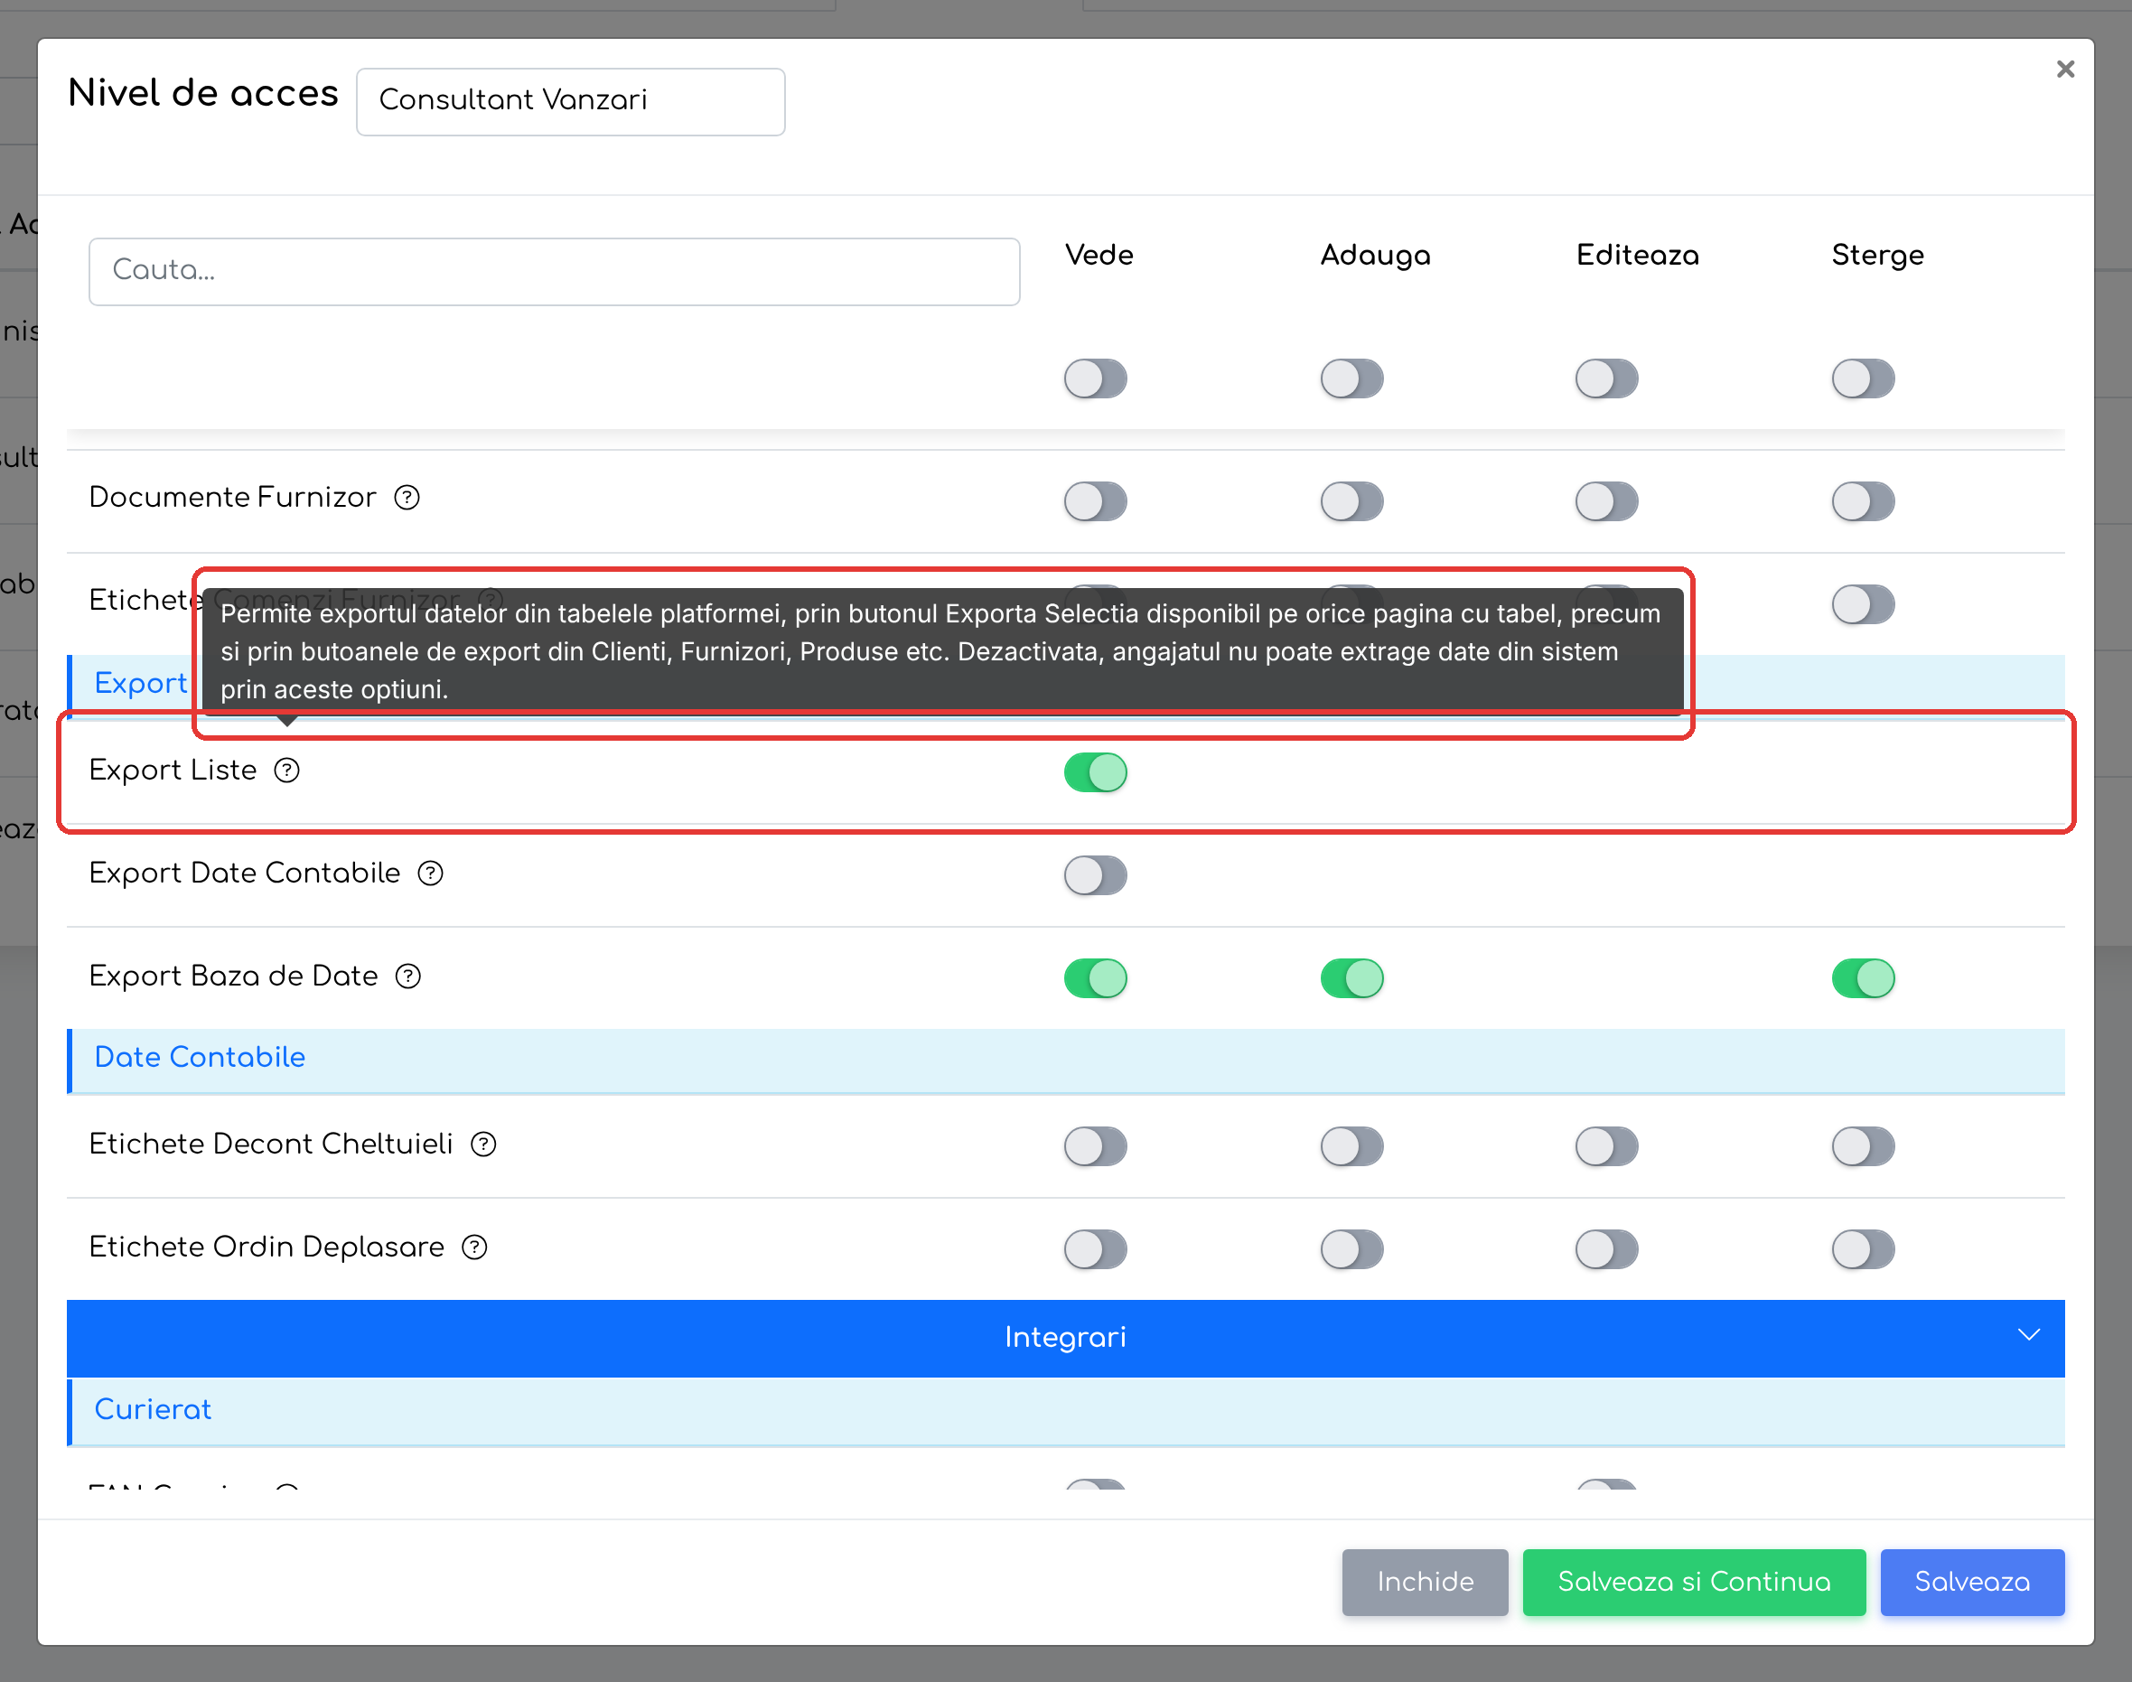Enable Vede for Etichete Ordin Deplasare
The image size is (2132, 1682).
pyautogui.click(x=1095, y=1249)
